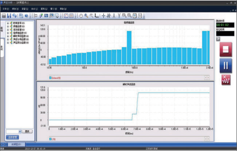Image resolution: width=237 pixels, height=151 pixels.
Task: Click the red stop recording button
Action: point(226,49)
